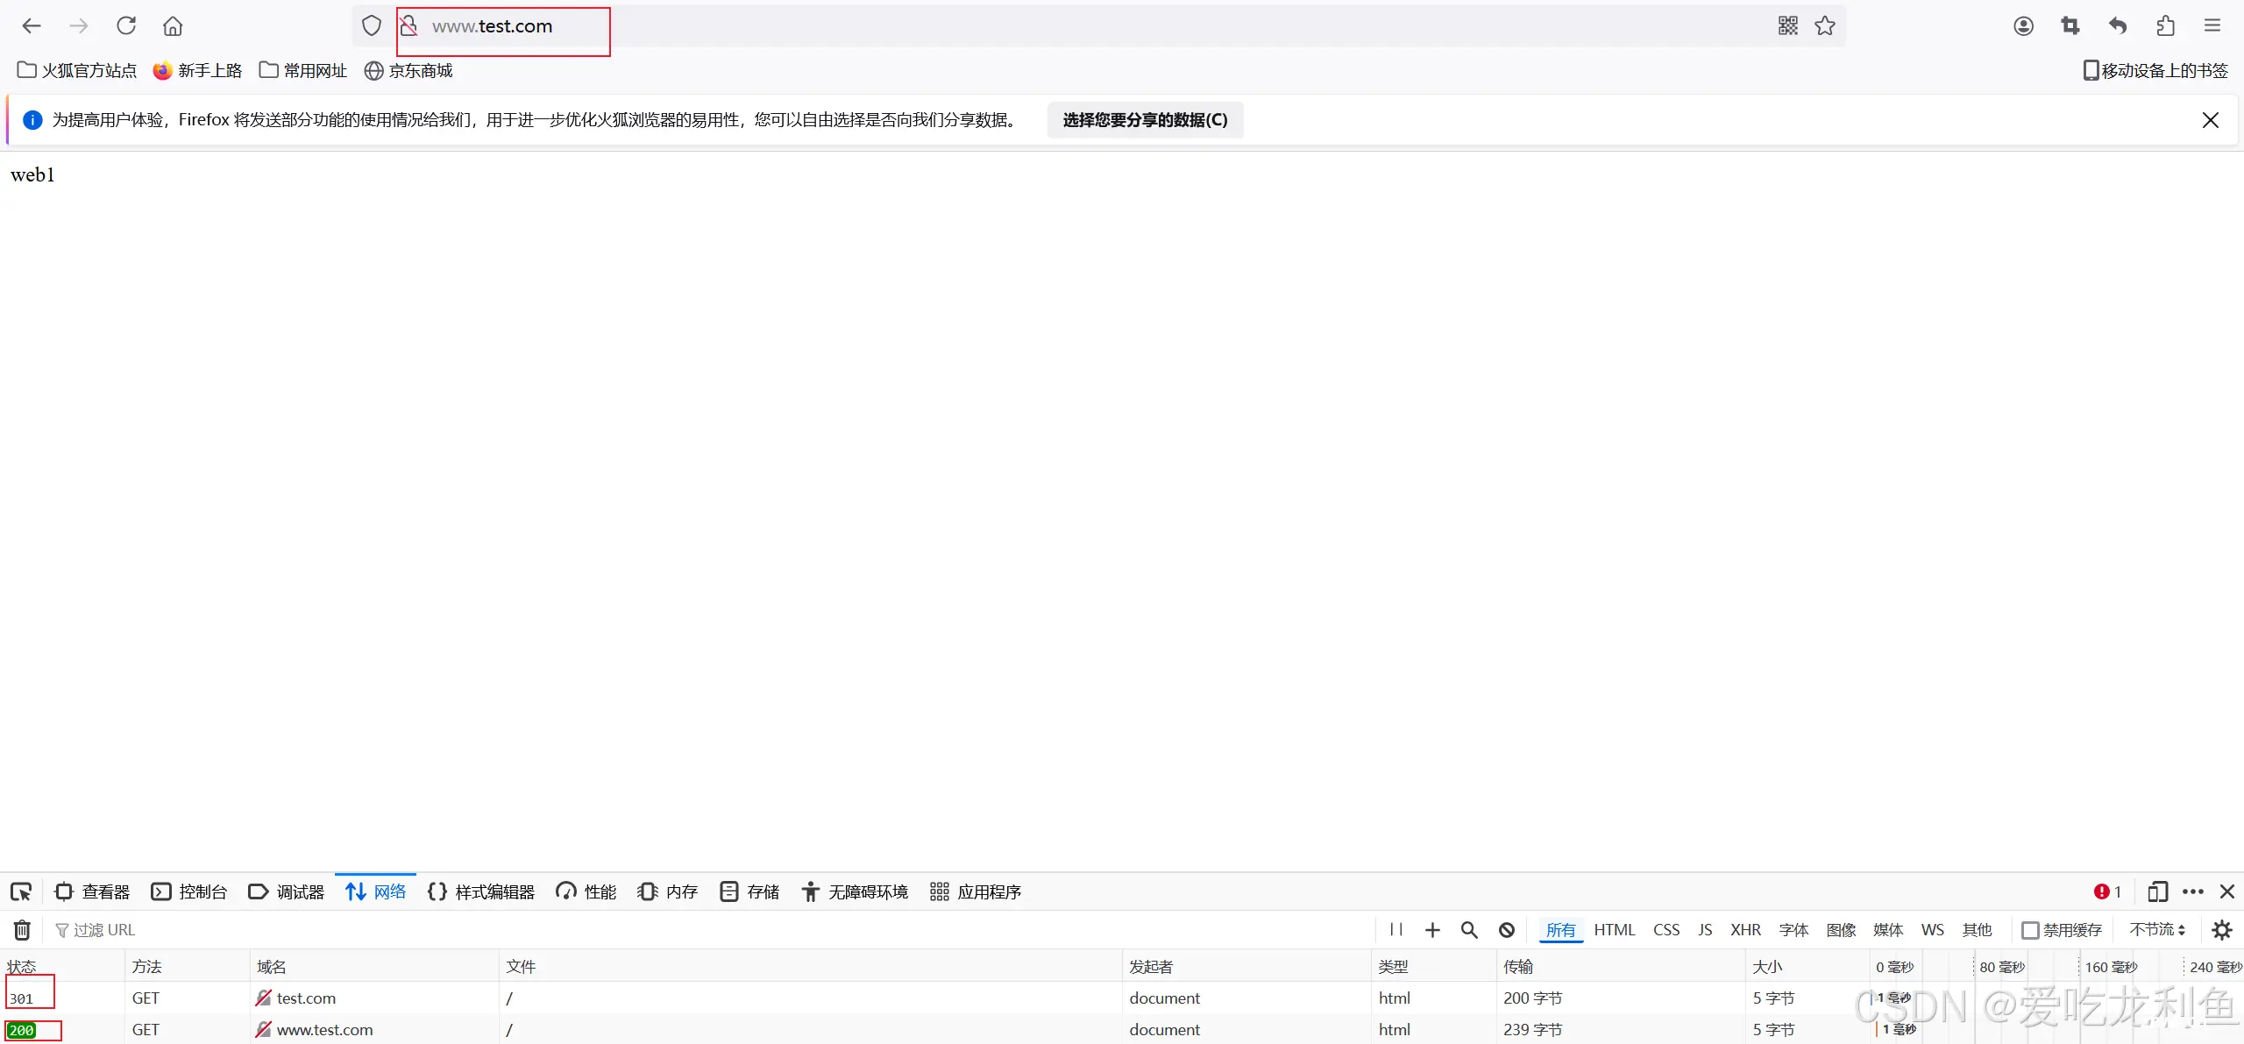Sort requests by 传输 column
This screenshot has width=2244, height=1044.
click(x=1621, y=966)
